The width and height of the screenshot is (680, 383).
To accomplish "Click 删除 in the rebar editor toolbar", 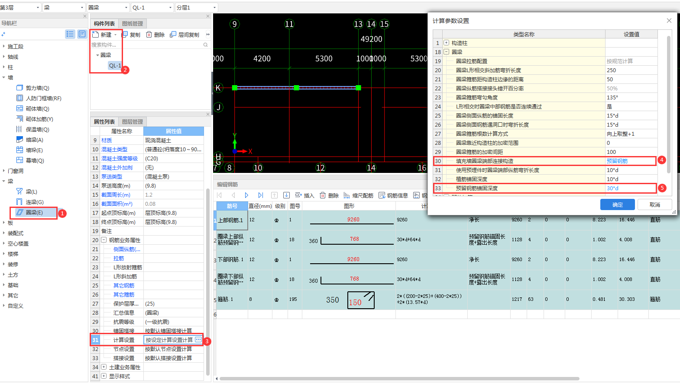I will click(329, 195).
